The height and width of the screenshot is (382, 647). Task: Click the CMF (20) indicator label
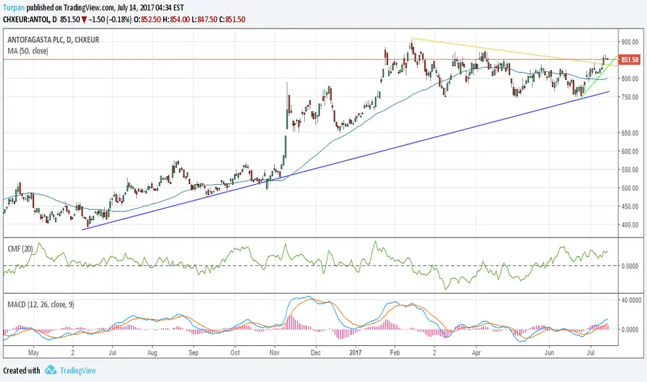[x=21, y=249]
